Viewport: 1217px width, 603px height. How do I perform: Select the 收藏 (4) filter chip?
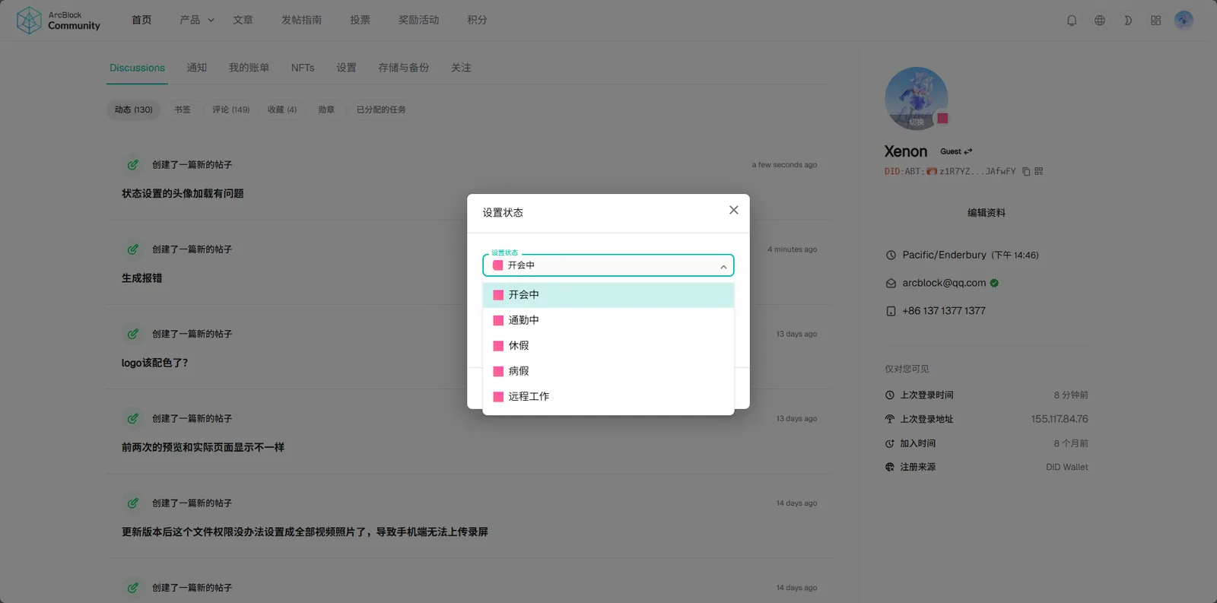pyautogui.click(x=282, y=109)
